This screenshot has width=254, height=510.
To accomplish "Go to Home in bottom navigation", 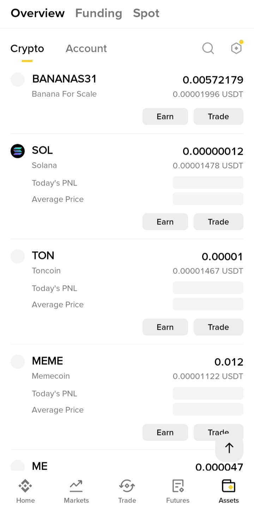I will point(25,491).
